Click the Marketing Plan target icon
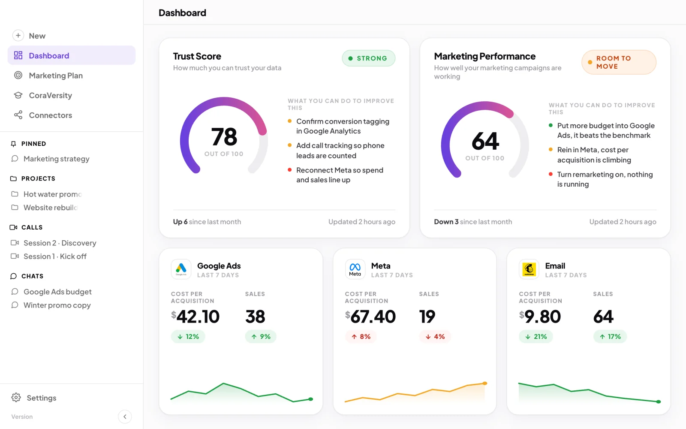Image resolution: width=686 pixels, height=429 pixels. click(x=18, y=75)
